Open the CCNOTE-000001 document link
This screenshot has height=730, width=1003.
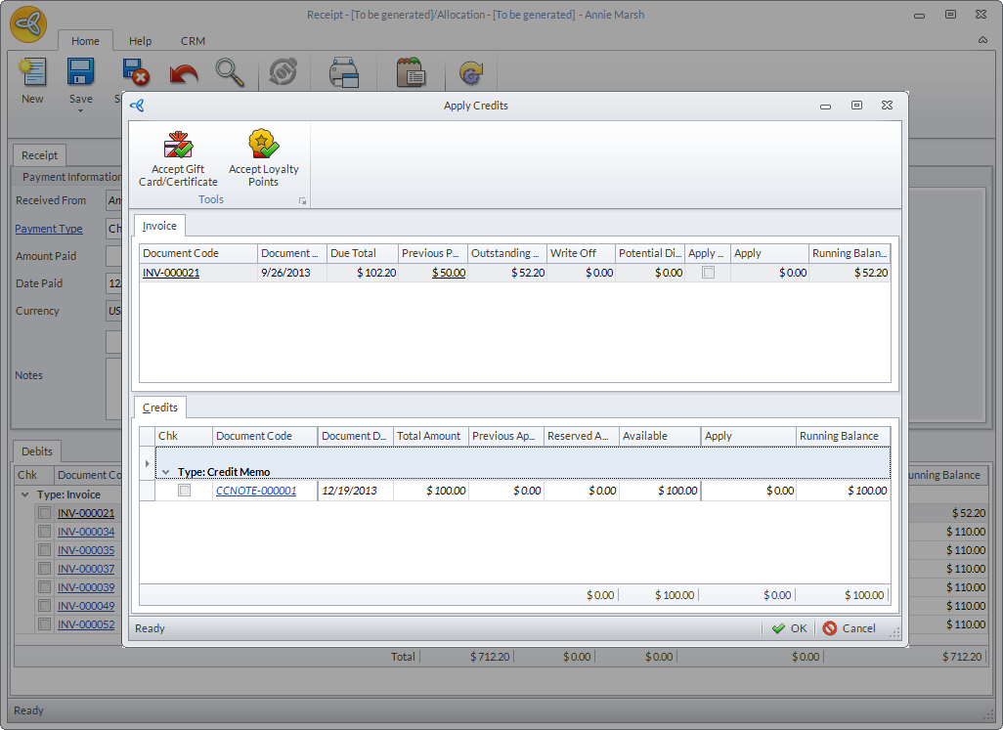[x=255, y=491]
